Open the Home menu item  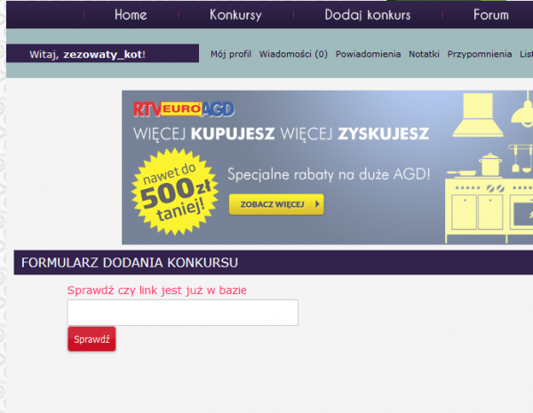tap(131, 15)
